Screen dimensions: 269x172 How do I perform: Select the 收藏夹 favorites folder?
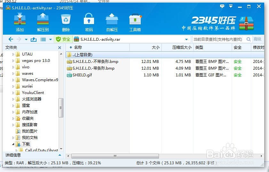coord(28,118)
